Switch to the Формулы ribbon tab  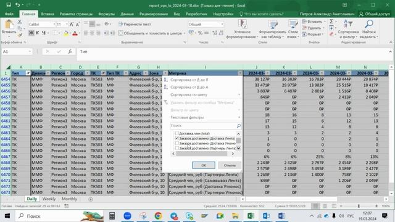[x=106, y=14]
